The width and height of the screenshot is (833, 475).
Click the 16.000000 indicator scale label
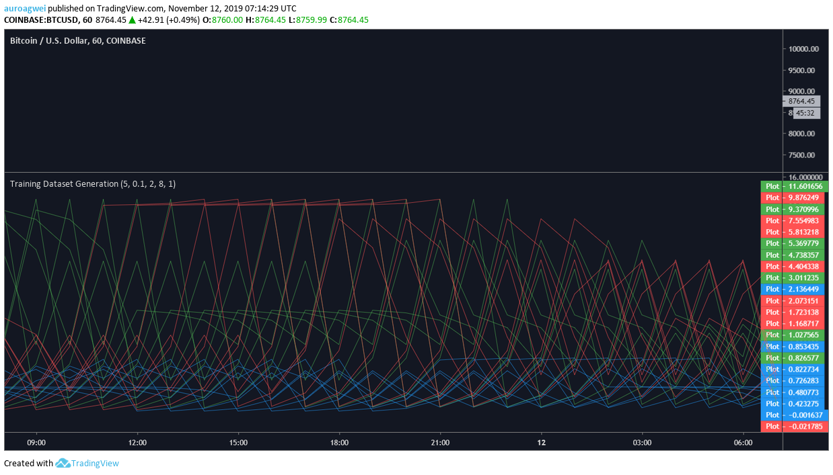click(x=806, y=177)
